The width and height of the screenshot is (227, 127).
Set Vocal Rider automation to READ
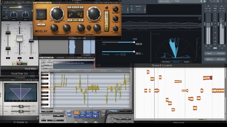(25, 64)
